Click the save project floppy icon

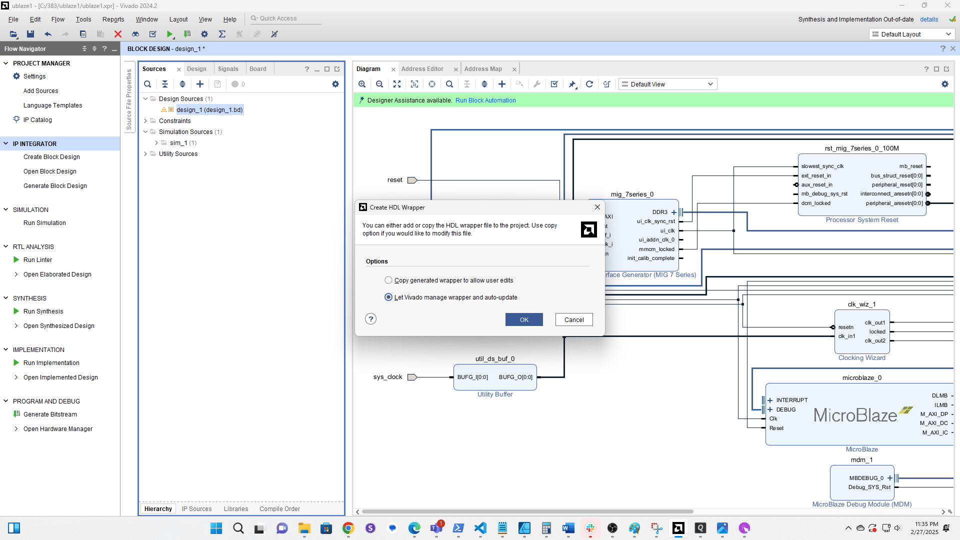pos(30,34)
